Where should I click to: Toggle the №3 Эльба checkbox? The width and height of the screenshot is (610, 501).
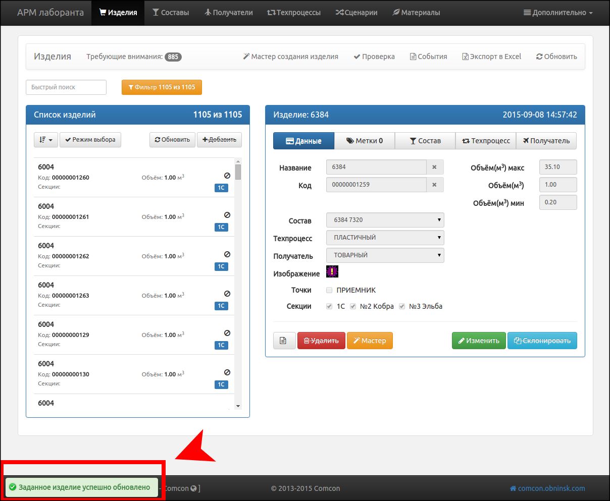tap(402, 306)
